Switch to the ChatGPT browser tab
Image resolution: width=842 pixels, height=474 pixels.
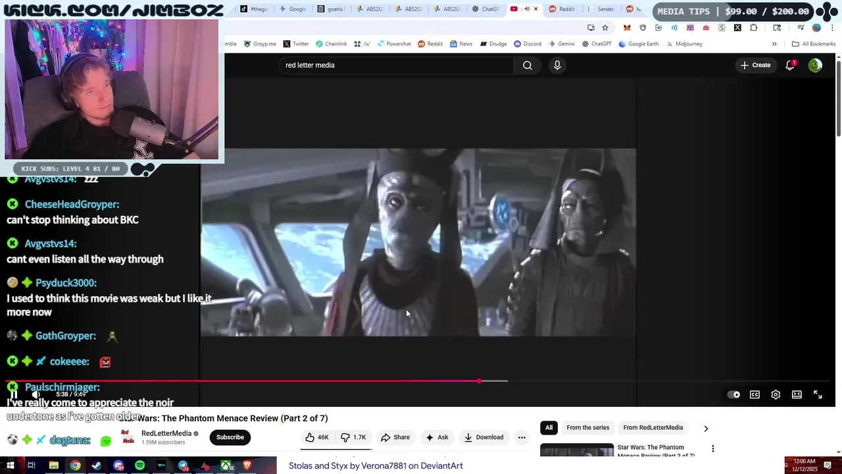coord(485,9)
